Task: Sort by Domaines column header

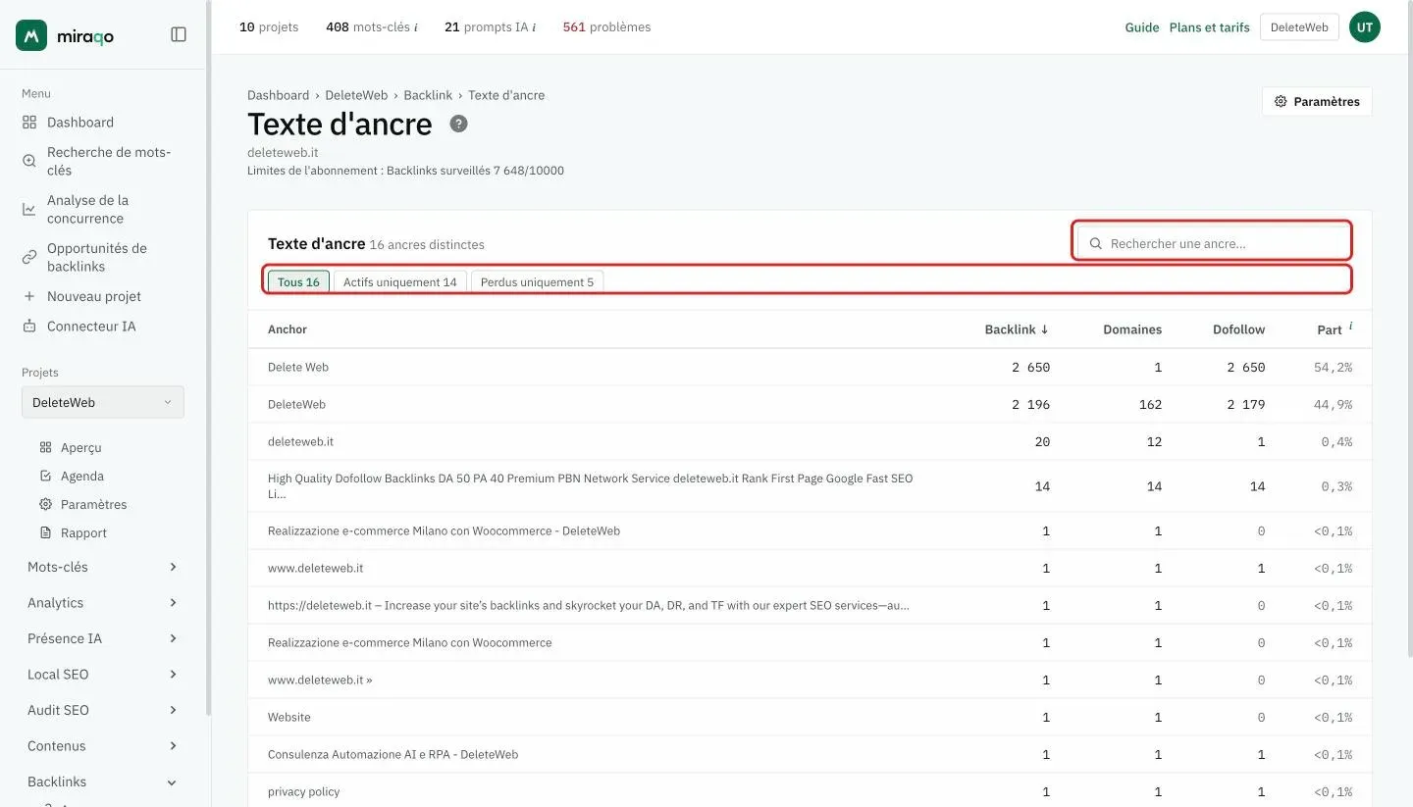Action: (1132, 329)
